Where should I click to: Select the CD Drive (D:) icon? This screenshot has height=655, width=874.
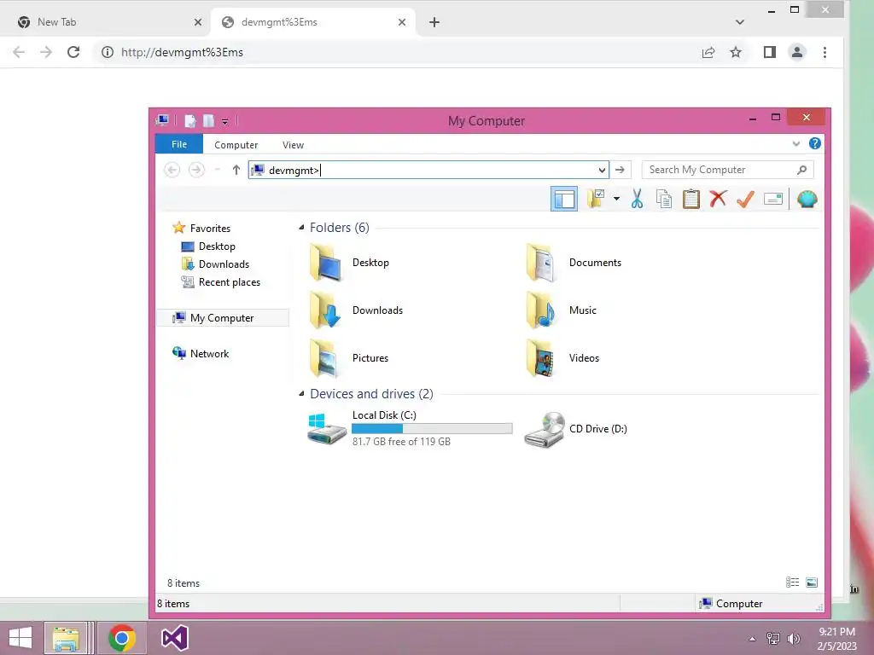pos(545,429)
